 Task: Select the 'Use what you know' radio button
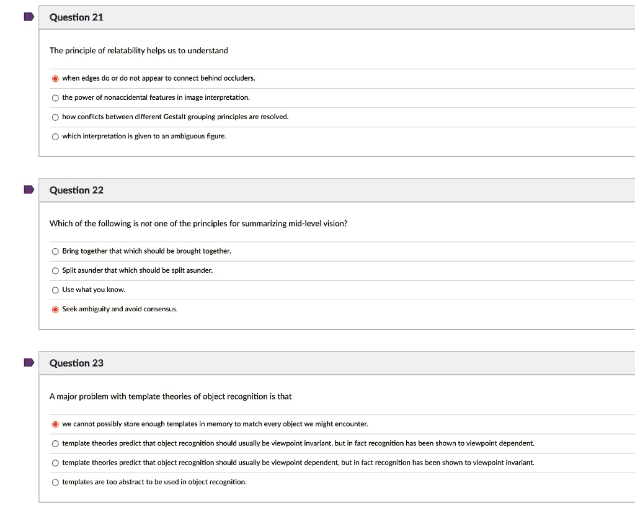coord(55,290)
